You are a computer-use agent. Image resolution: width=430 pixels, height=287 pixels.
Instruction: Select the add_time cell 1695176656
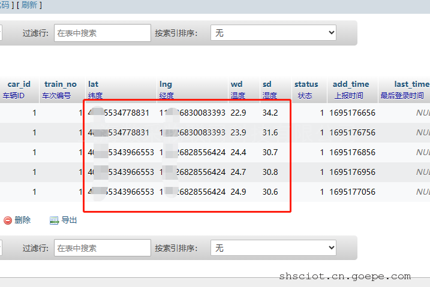[352, 113]
